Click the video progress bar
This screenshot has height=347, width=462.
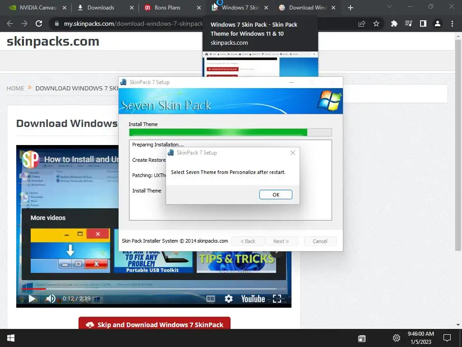coord(153,289)
